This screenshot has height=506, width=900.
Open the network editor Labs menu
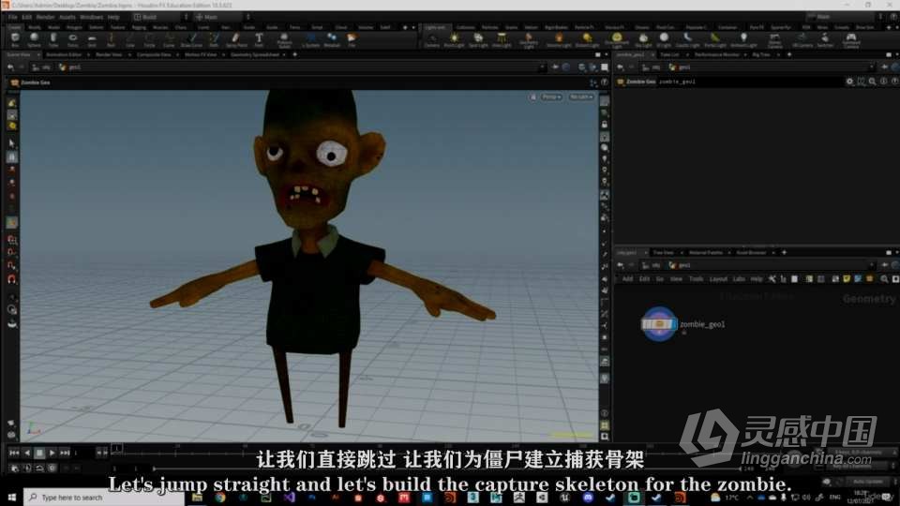(739, 279)
